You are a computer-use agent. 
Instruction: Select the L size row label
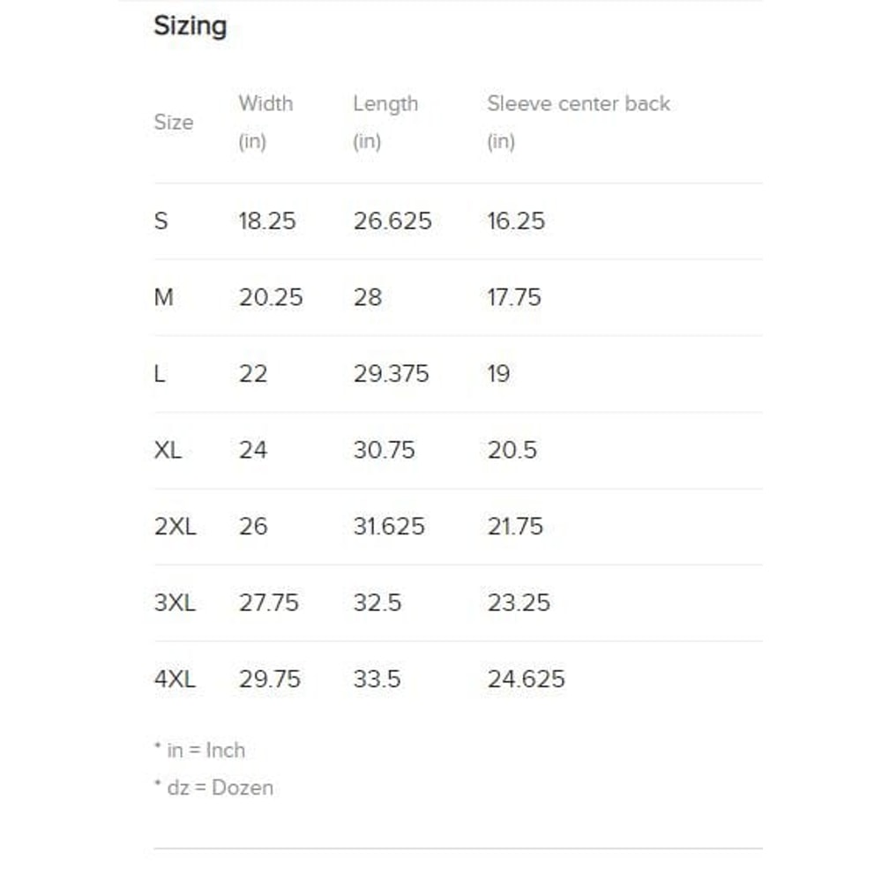pos(160,374)
